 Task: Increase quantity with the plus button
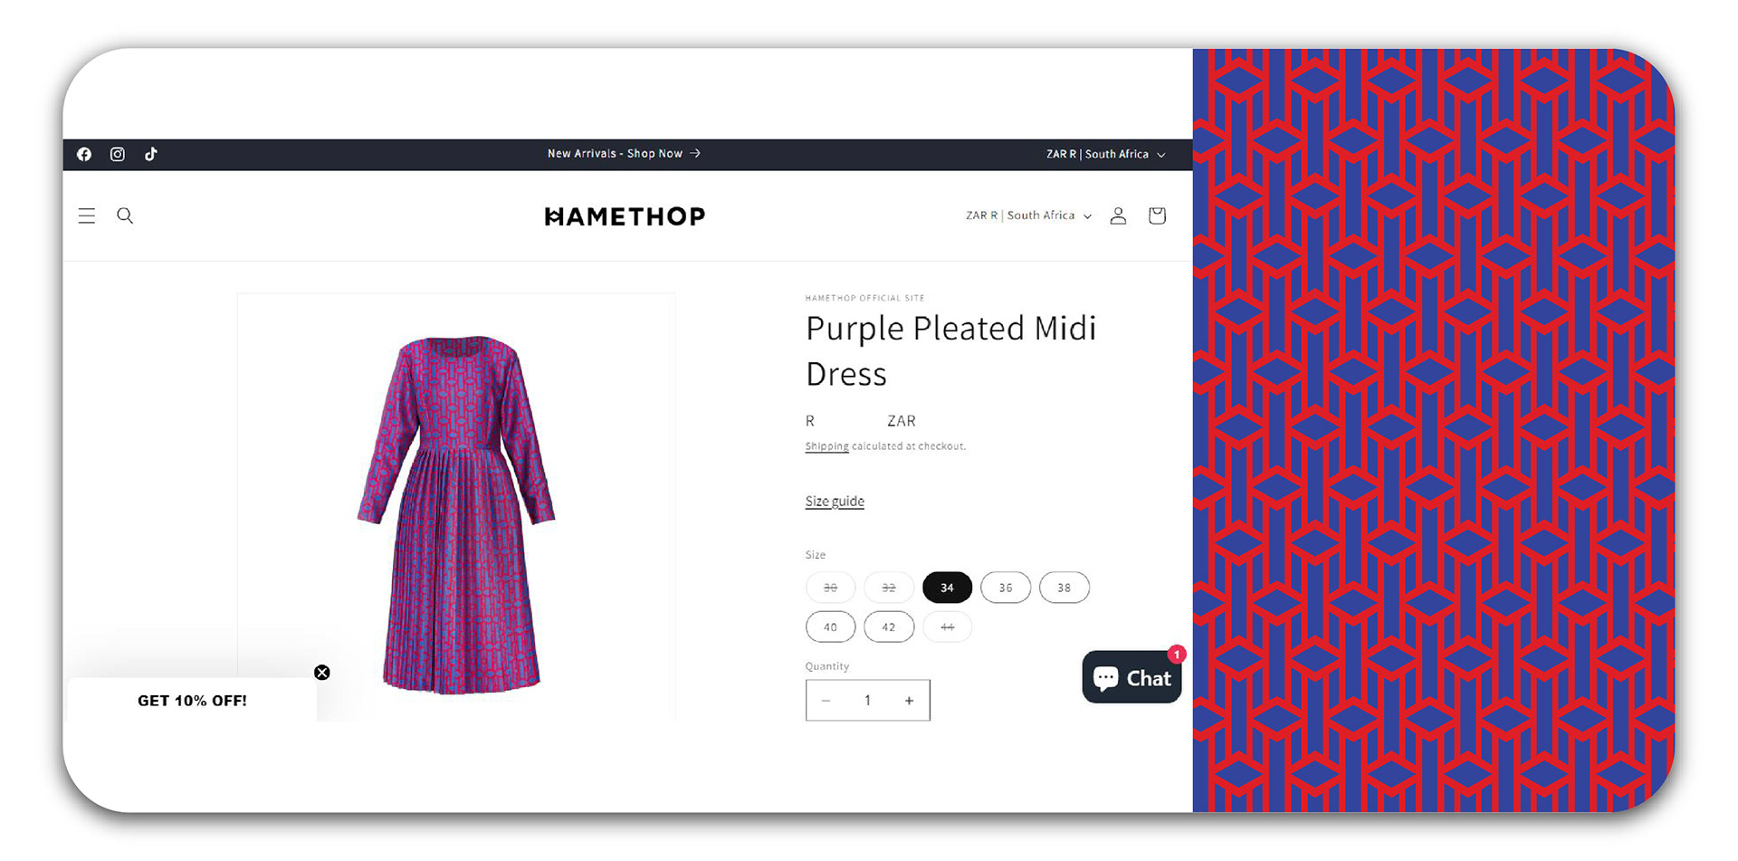[909, 701]
